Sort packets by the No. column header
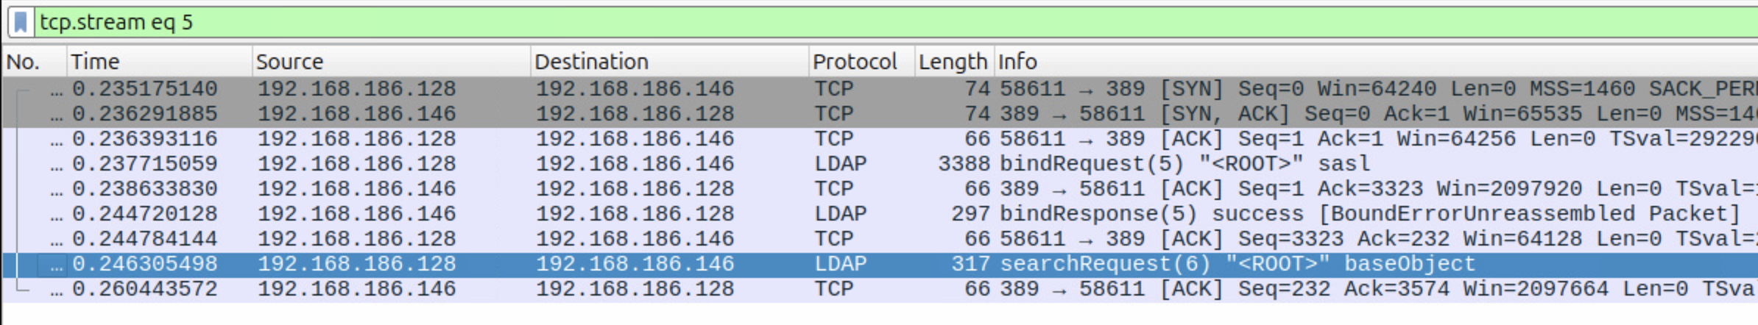This screenshot has height=325, width=1758. [24, 62]
